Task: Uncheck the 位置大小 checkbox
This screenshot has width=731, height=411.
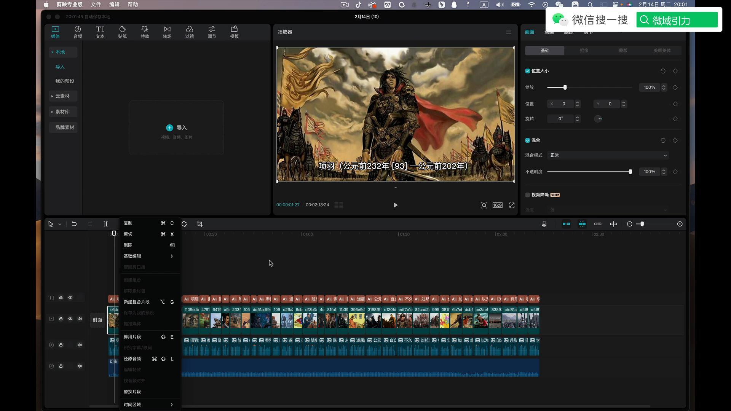Action: pyautogui.click(x=528, y=71)
